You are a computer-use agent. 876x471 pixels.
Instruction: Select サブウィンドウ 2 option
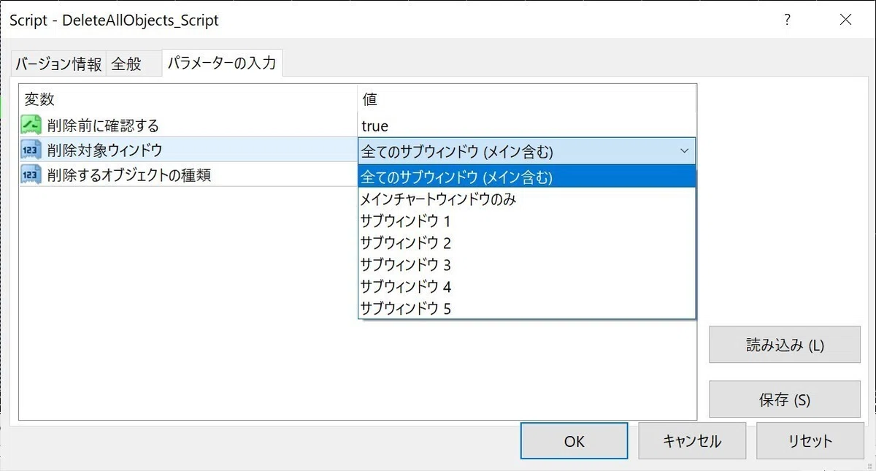point(526,242)
